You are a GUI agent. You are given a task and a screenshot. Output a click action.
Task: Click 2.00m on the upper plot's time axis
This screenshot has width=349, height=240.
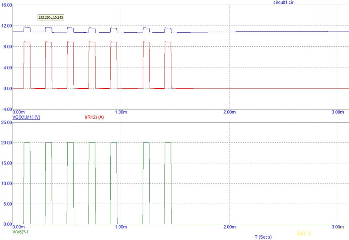point(229,112)
